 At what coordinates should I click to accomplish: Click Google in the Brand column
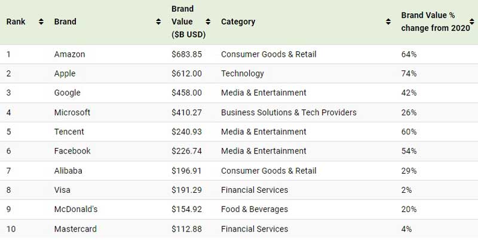pyautogui.click(x=67, y=93)
